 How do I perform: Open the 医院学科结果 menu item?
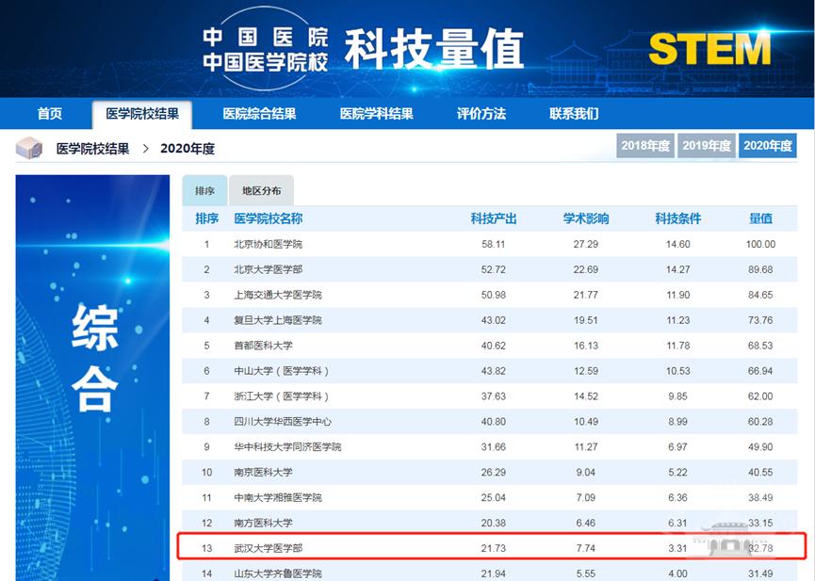[x=376, y=114]
